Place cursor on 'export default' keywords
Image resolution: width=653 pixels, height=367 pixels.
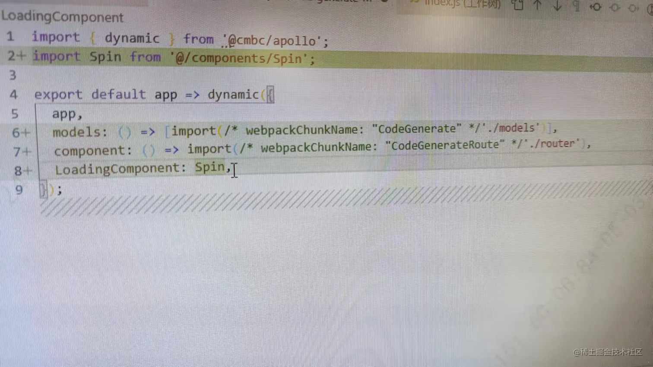tap(90, 95)
